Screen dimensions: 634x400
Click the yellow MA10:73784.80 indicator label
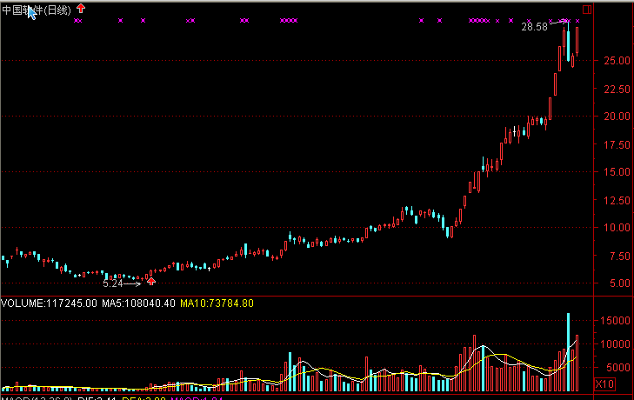(x=217, y=303)
